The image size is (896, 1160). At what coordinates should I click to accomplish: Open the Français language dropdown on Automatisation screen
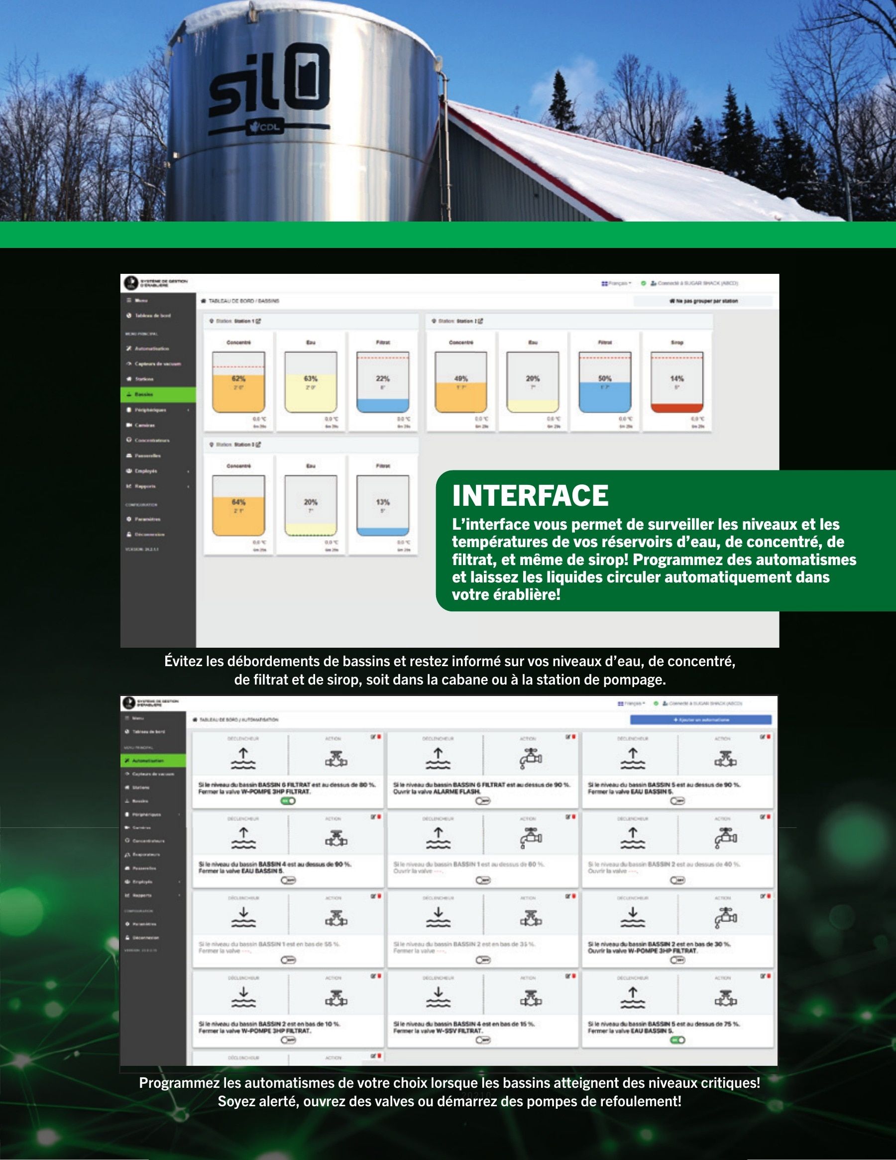[631, 703]
